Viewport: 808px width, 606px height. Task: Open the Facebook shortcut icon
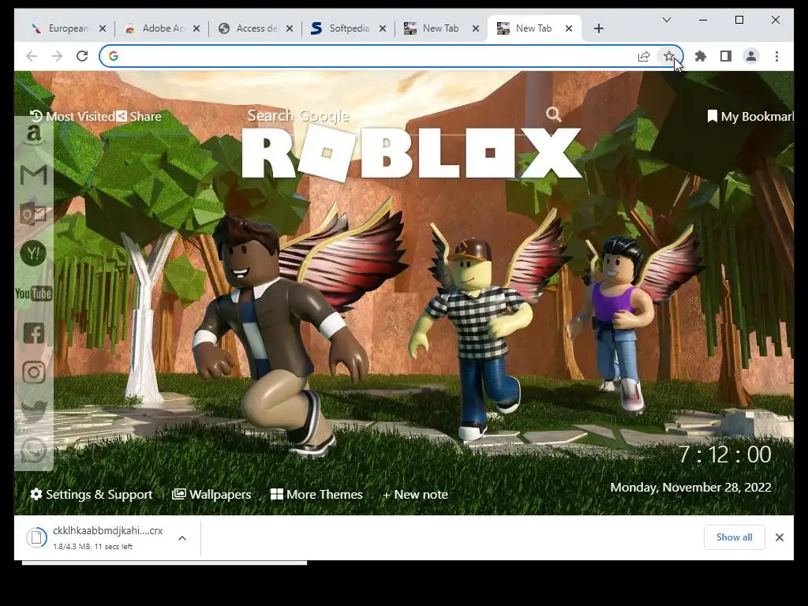pos(33,334)
